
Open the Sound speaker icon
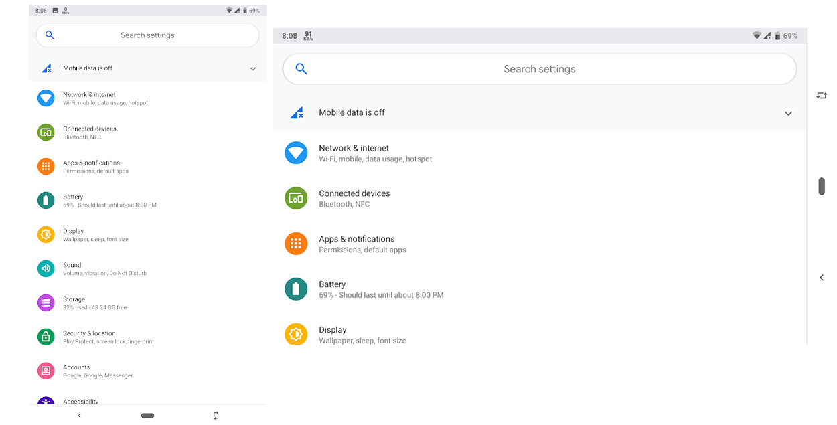[x=46, y=268]
